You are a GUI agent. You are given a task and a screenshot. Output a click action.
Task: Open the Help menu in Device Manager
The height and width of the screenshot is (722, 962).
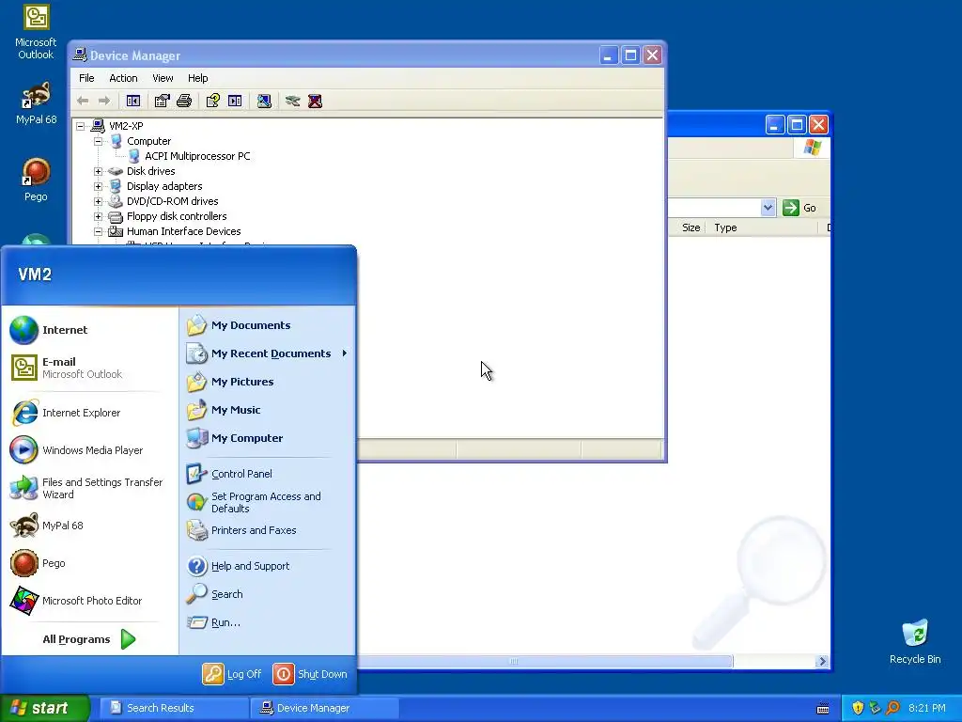tap(197, 78)
